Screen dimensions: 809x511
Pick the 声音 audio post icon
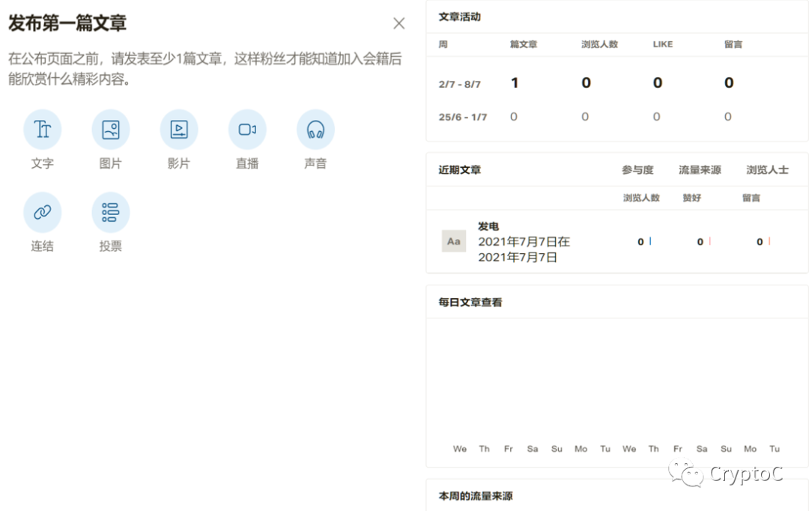pos(315,130)
